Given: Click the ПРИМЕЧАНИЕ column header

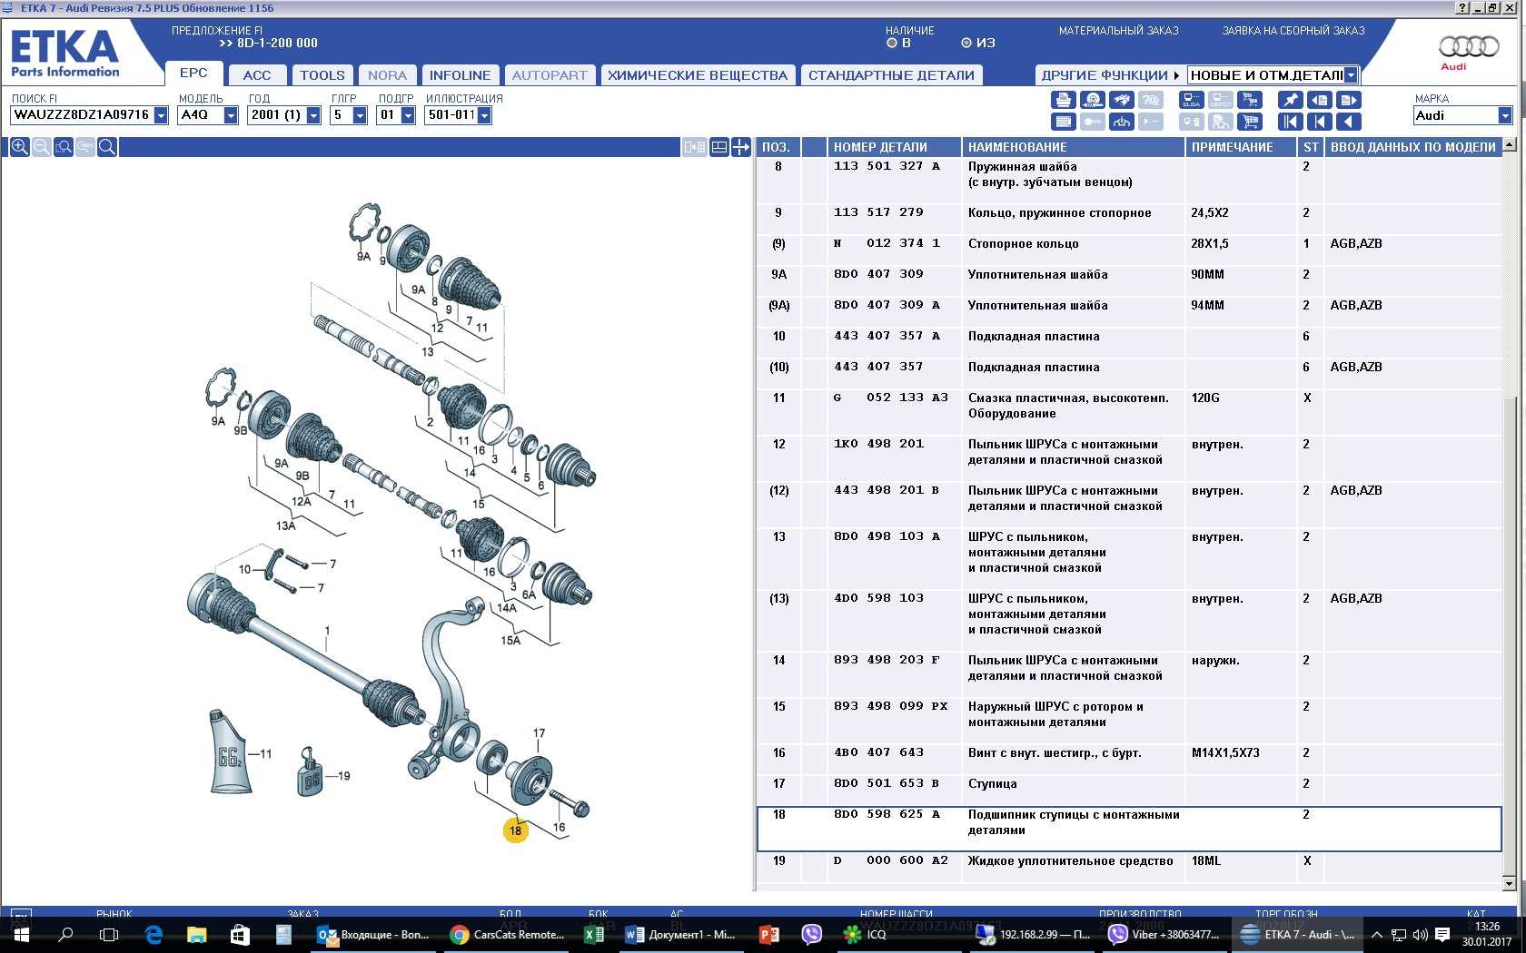Looking at the screenshot, I should (x=1241, y=147).
